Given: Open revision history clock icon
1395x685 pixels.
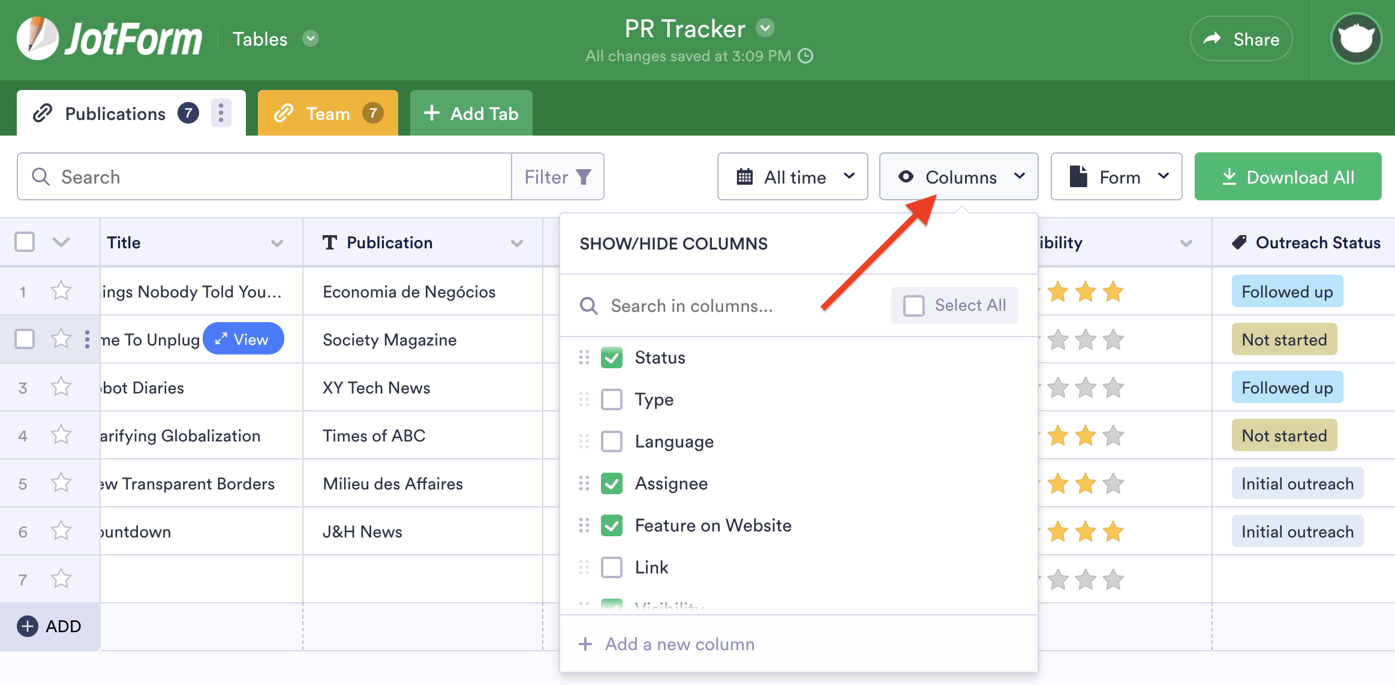Looking at the screenshot, I should pyautogui.click(x=806, y=56).
